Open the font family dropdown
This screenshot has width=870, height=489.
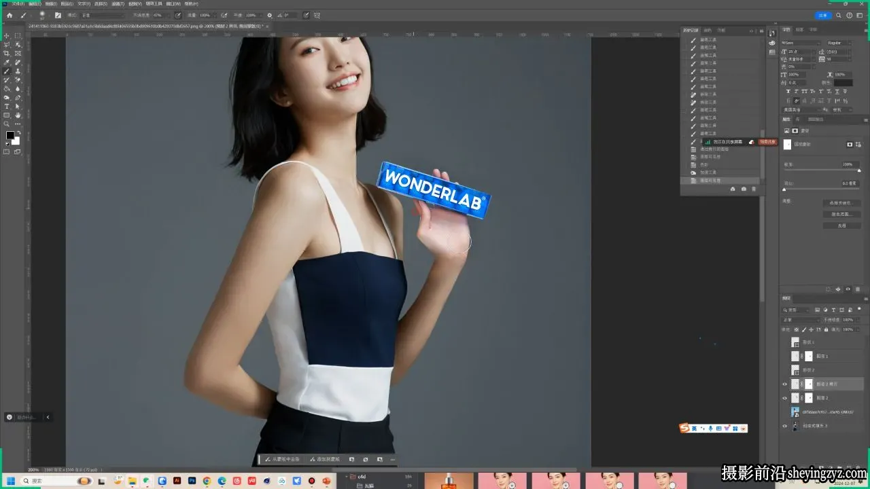[801, 43]
